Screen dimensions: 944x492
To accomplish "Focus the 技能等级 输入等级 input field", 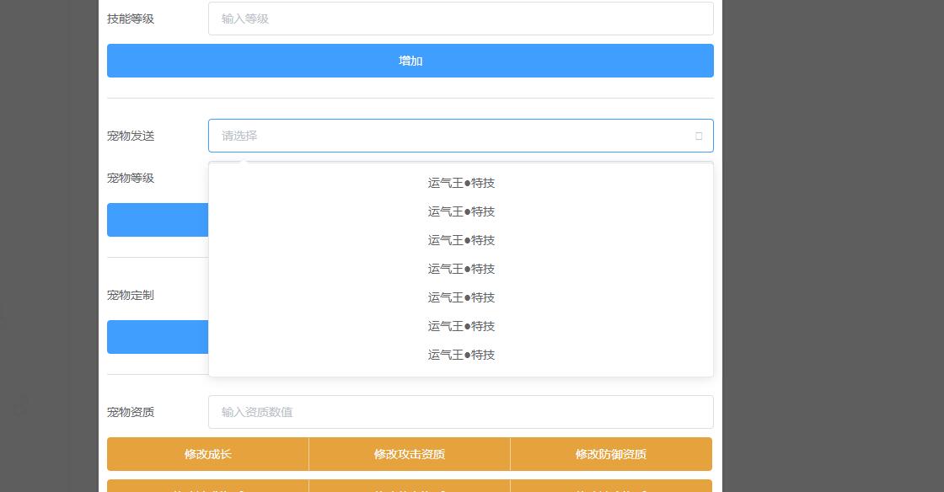I will tap(460, 19).
